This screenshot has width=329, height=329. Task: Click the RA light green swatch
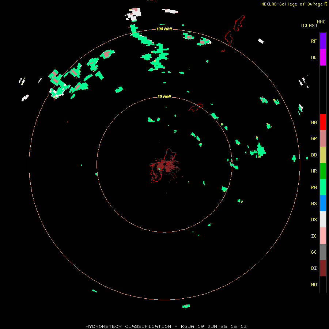323,187
